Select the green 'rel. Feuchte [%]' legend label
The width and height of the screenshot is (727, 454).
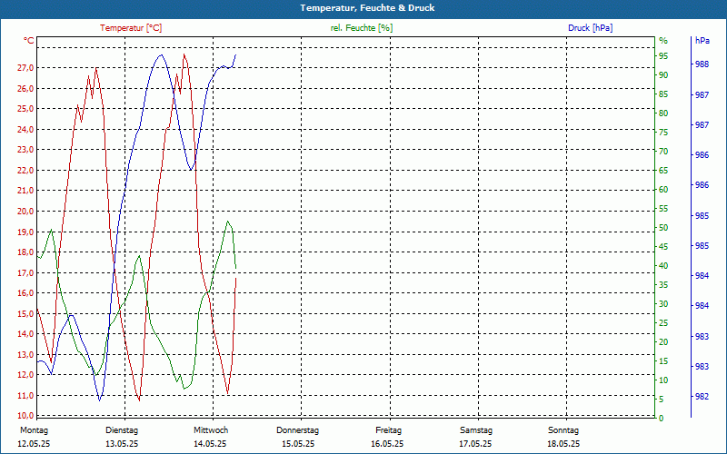[x=362, y=28]
